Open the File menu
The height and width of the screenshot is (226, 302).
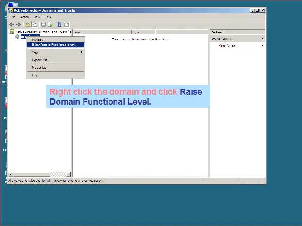coord(13,17)
